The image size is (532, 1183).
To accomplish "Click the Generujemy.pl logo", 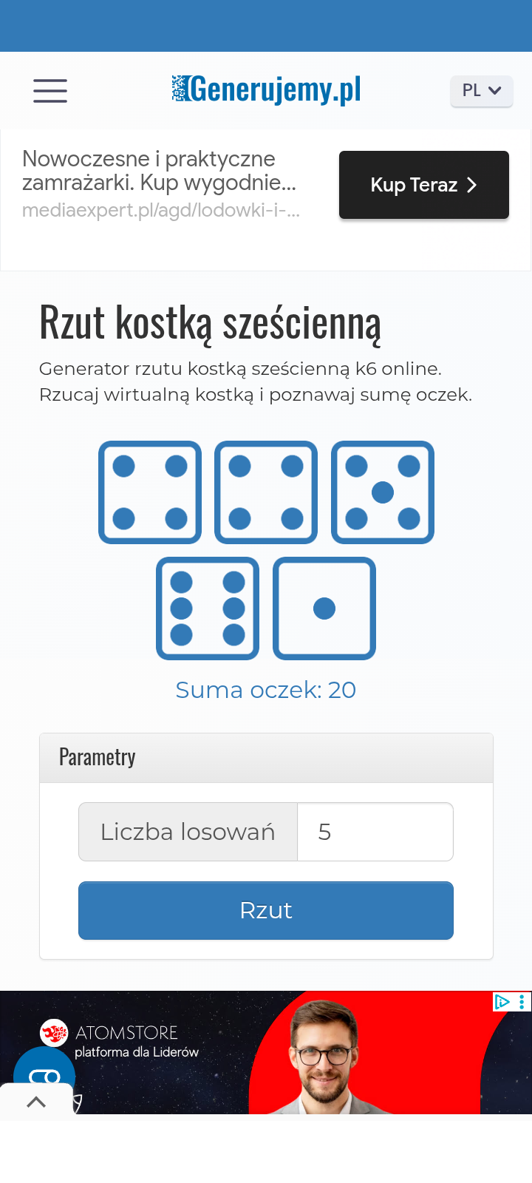I will [x=267, y=89].
